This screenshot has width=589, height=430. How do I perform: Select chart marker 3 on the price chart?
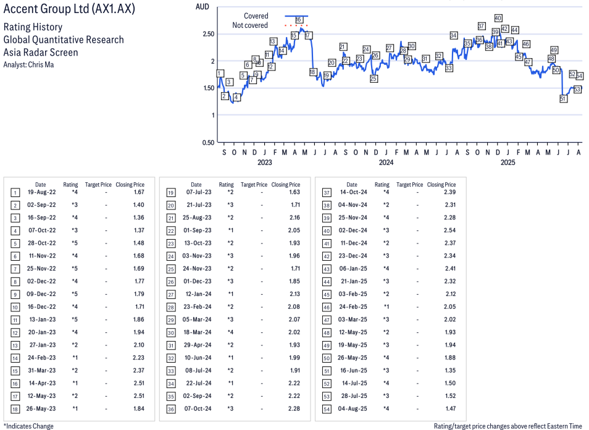[x=230, y=82]
